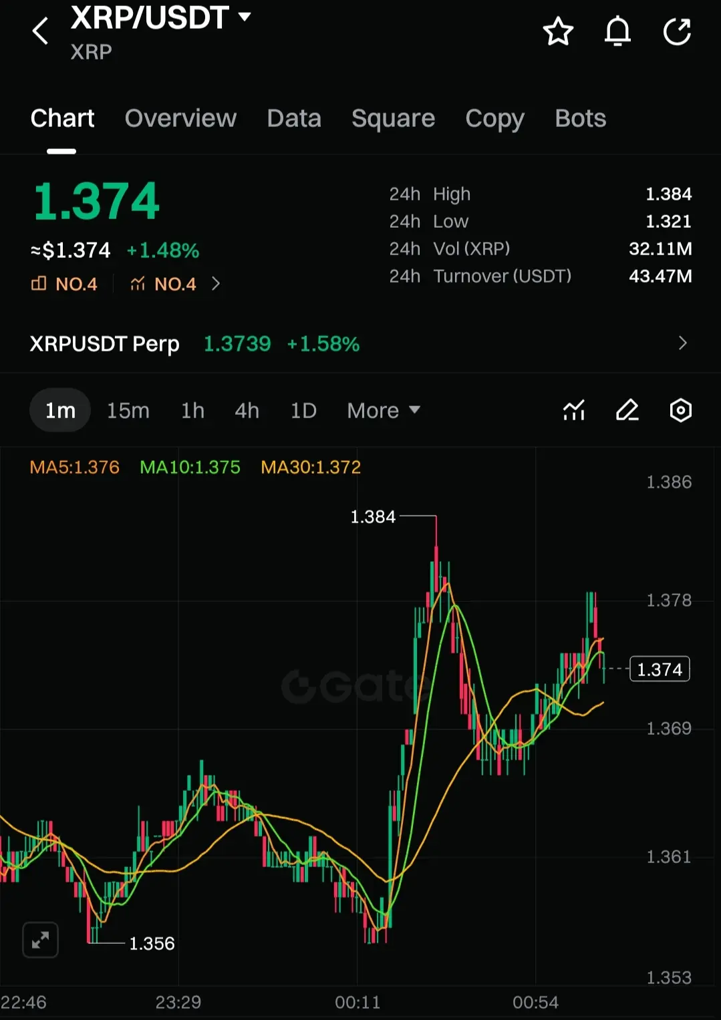This screenshot has height=1020, width=721.
Task: Open chart indicators icon
Action: (574, 410)
